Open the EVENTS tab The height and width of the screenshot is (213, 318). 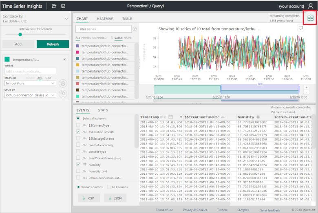[x=83, y=110]
